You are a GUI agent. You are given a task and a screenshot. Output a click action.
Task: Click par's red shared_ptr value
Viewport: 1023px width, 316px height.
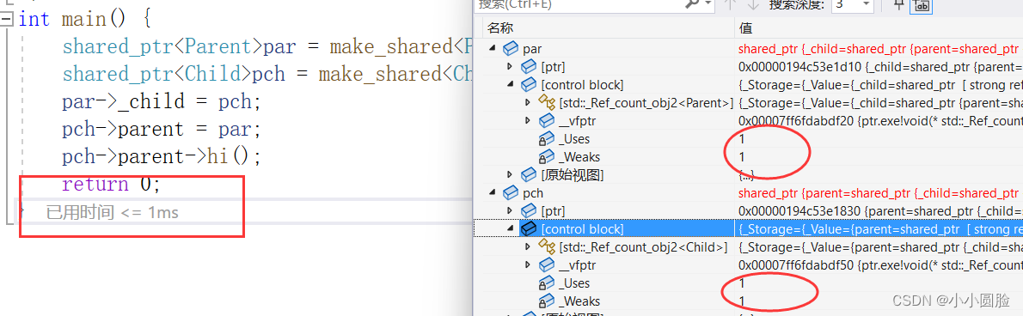pos(879,49)
